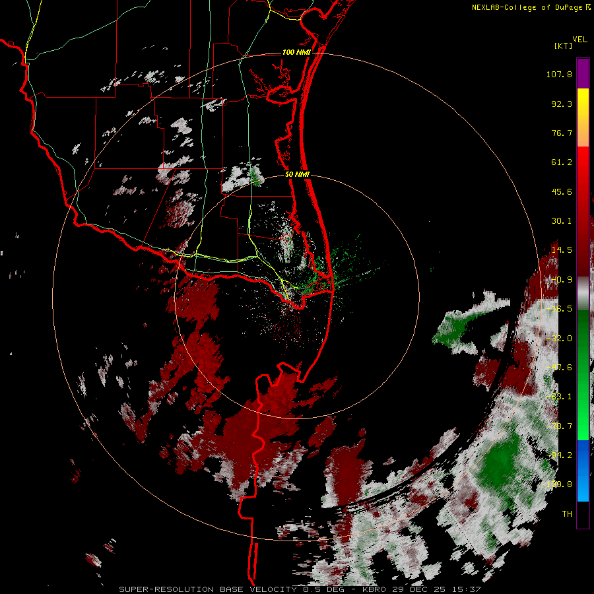Image resolution: width=594 pixels, height=594 pixels.
Task: Select the -47.6 legend value
Action: click(559, 368)
